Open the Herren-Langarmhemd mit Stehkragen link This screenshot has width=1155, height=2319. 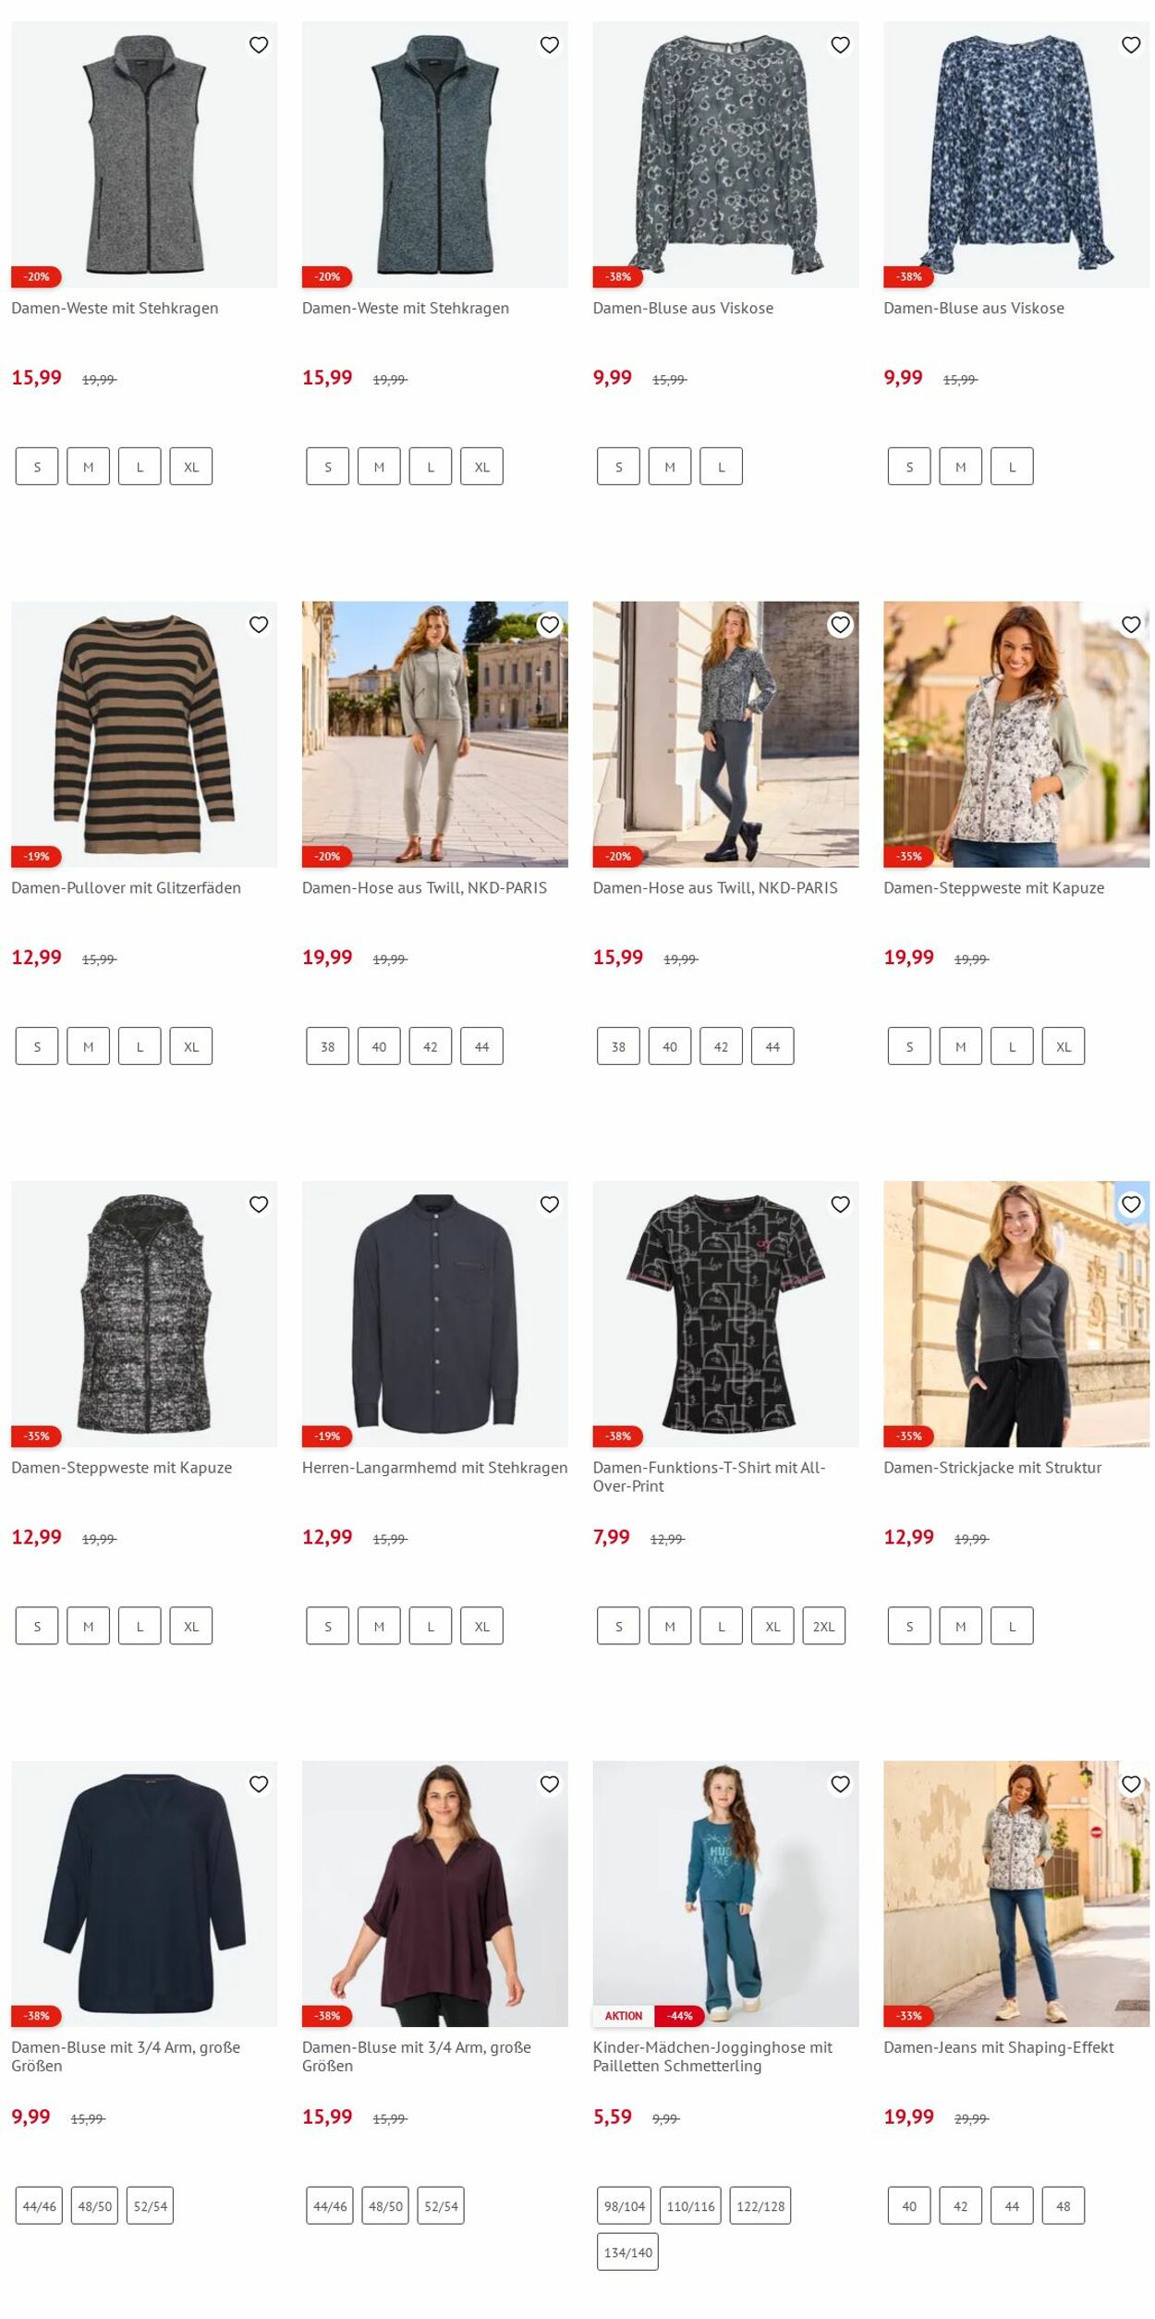coord(434,1467)
